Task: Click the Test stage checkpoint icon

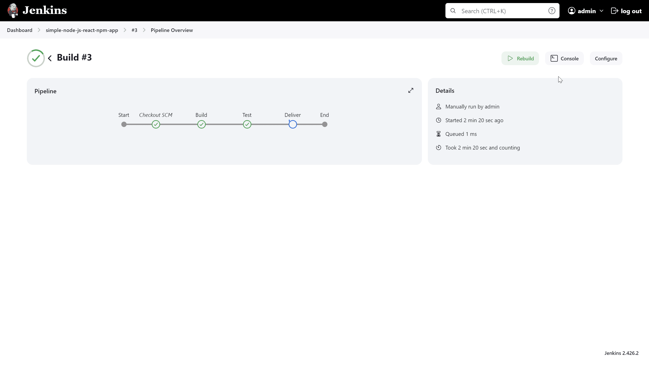Action: [x=247, y=124]
